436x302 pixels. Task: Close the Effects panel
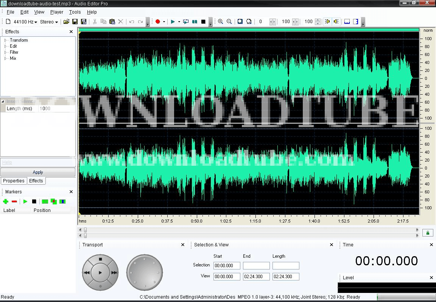point(71,32)
